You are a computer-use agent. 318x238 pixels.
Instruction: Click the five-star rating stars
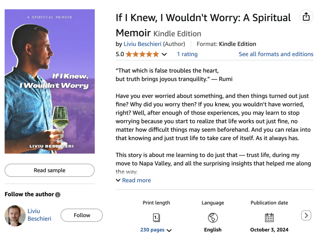[x=142, y=54]
